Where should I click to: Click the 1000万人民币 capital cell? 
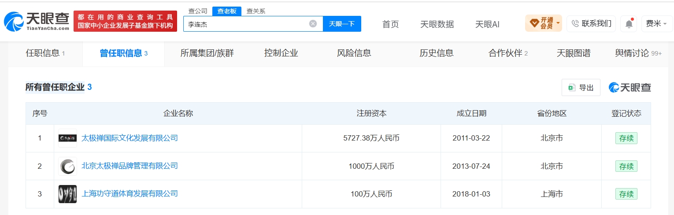click(371, 166)
